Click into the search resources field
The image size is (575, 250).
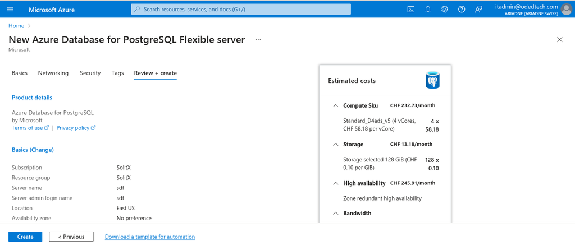(241, 9)
